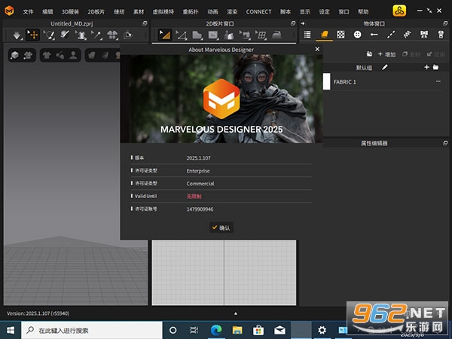The height and width of the screenshot is (339, 452).
Task: Toggle the 3D cube display option
Action: pyautogui.click(x=15, y=55)
